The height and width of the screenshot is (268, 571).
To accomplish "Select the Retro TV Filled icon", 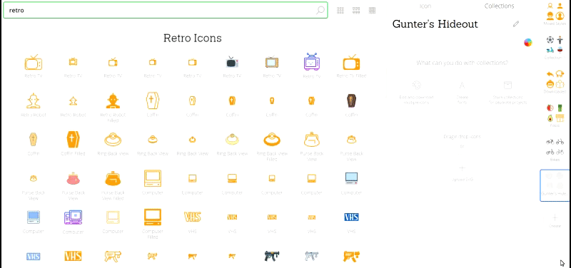I will 351,63.
